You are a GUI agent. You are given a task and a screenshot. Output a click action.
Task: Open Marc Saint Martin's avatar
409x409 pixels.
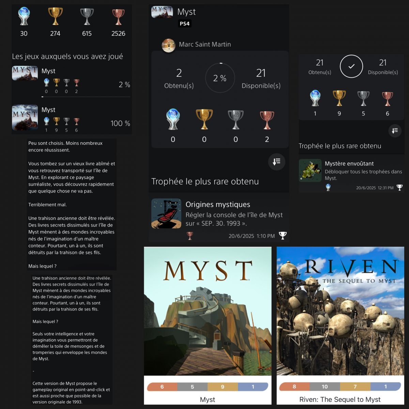(168, 45)
